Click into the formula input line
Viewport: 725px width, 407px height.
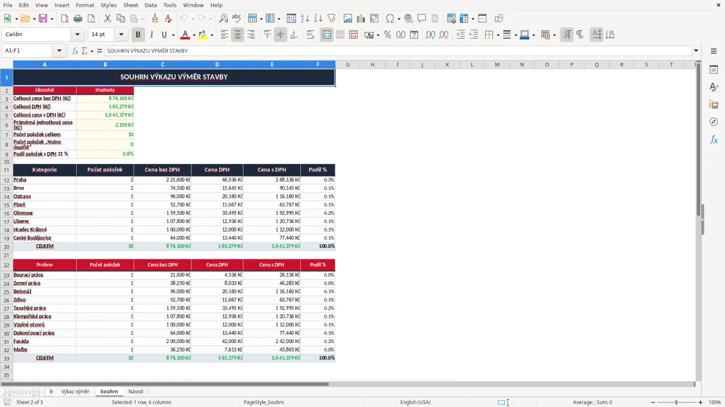pyautogui.click(x=398, y=51)
